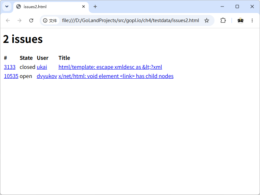Screen dimensions: 260x195
Task: Click the forward navigation arrow
Action: click(x=19, y=20)
